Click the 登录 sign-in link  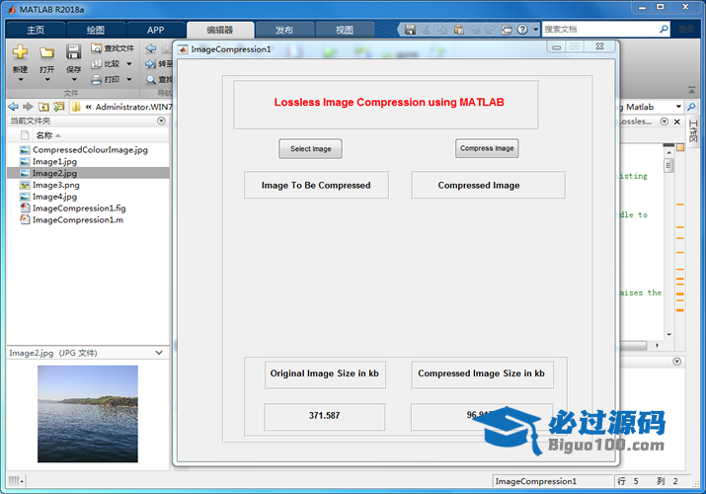pyautogui.click(x=686, y=30)
